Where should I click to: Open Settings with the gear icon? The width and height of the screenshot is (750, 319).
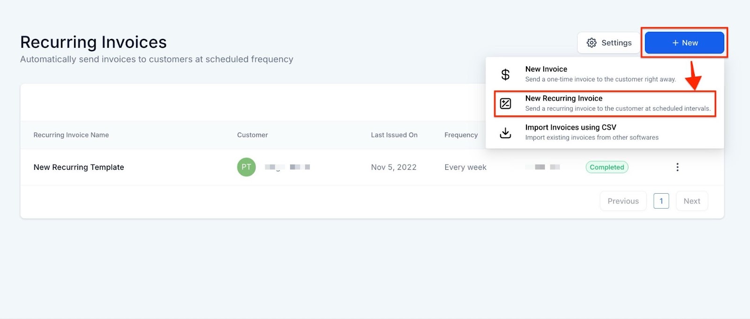tap(609, 43)
